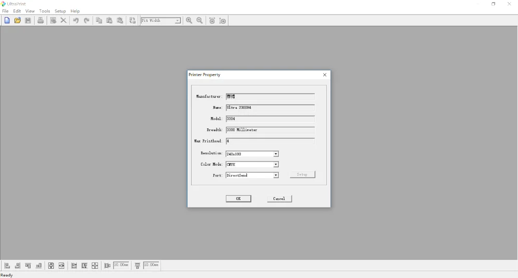518x278 pixels.
Task: Click the horizontal spacing 10.00mm input field
Action: coord(121,265)
